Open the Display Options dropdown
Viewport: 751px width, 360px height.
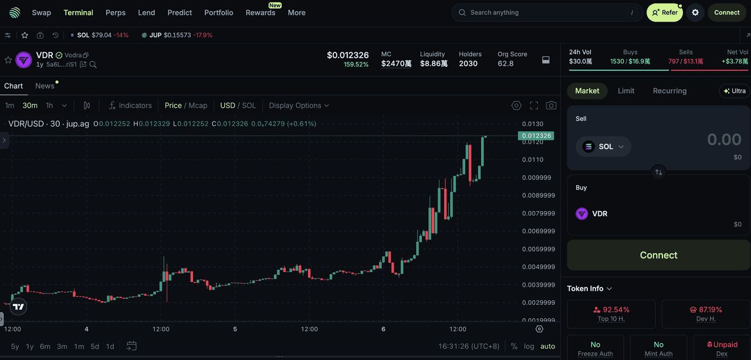coord(299,106)
